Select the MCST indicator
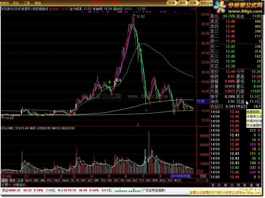The width and height of the screenshot is (265, 198). pyautogui.click(x=178, y=180)
